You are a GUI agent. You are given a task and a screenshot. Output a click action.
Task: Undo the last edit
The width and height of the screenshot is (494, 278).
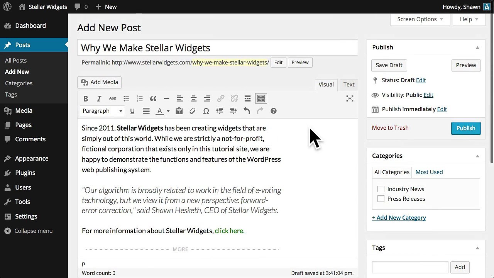(247, 111)
